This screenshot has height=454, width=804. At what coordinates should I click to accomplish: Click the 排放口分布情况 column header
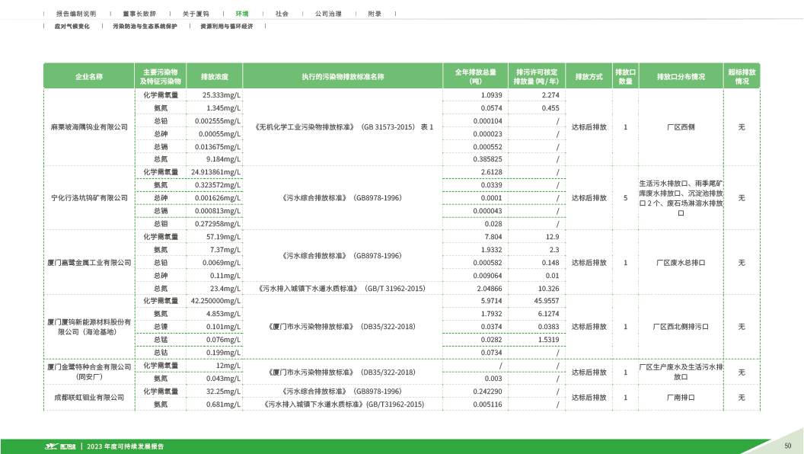point(681,76)
